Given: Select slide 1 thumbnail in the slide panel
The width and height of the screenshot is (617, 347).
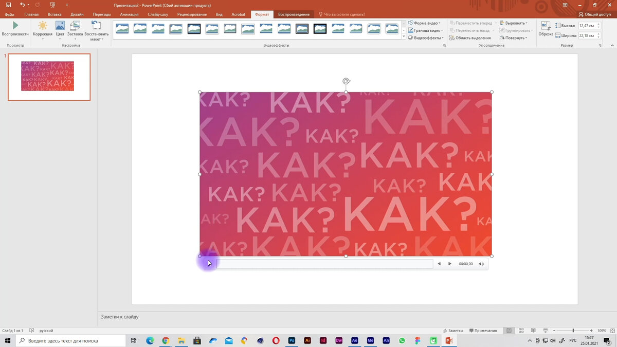Looking at the screenshot, I should [49, 77].
